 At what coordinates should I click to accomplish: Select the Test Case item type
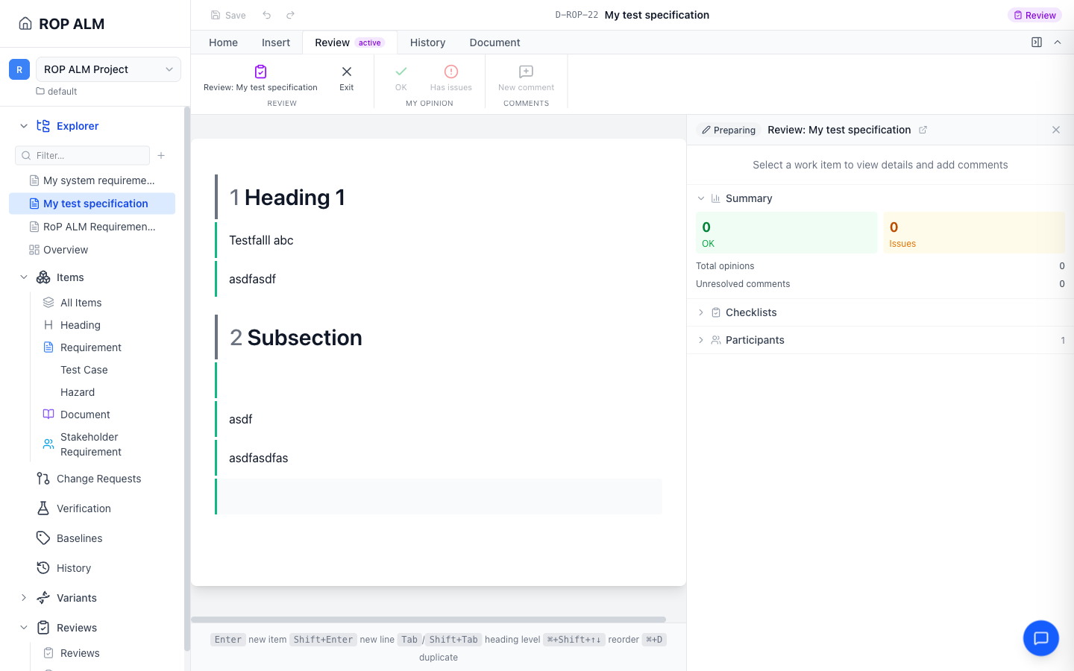(x=84, y=370)
